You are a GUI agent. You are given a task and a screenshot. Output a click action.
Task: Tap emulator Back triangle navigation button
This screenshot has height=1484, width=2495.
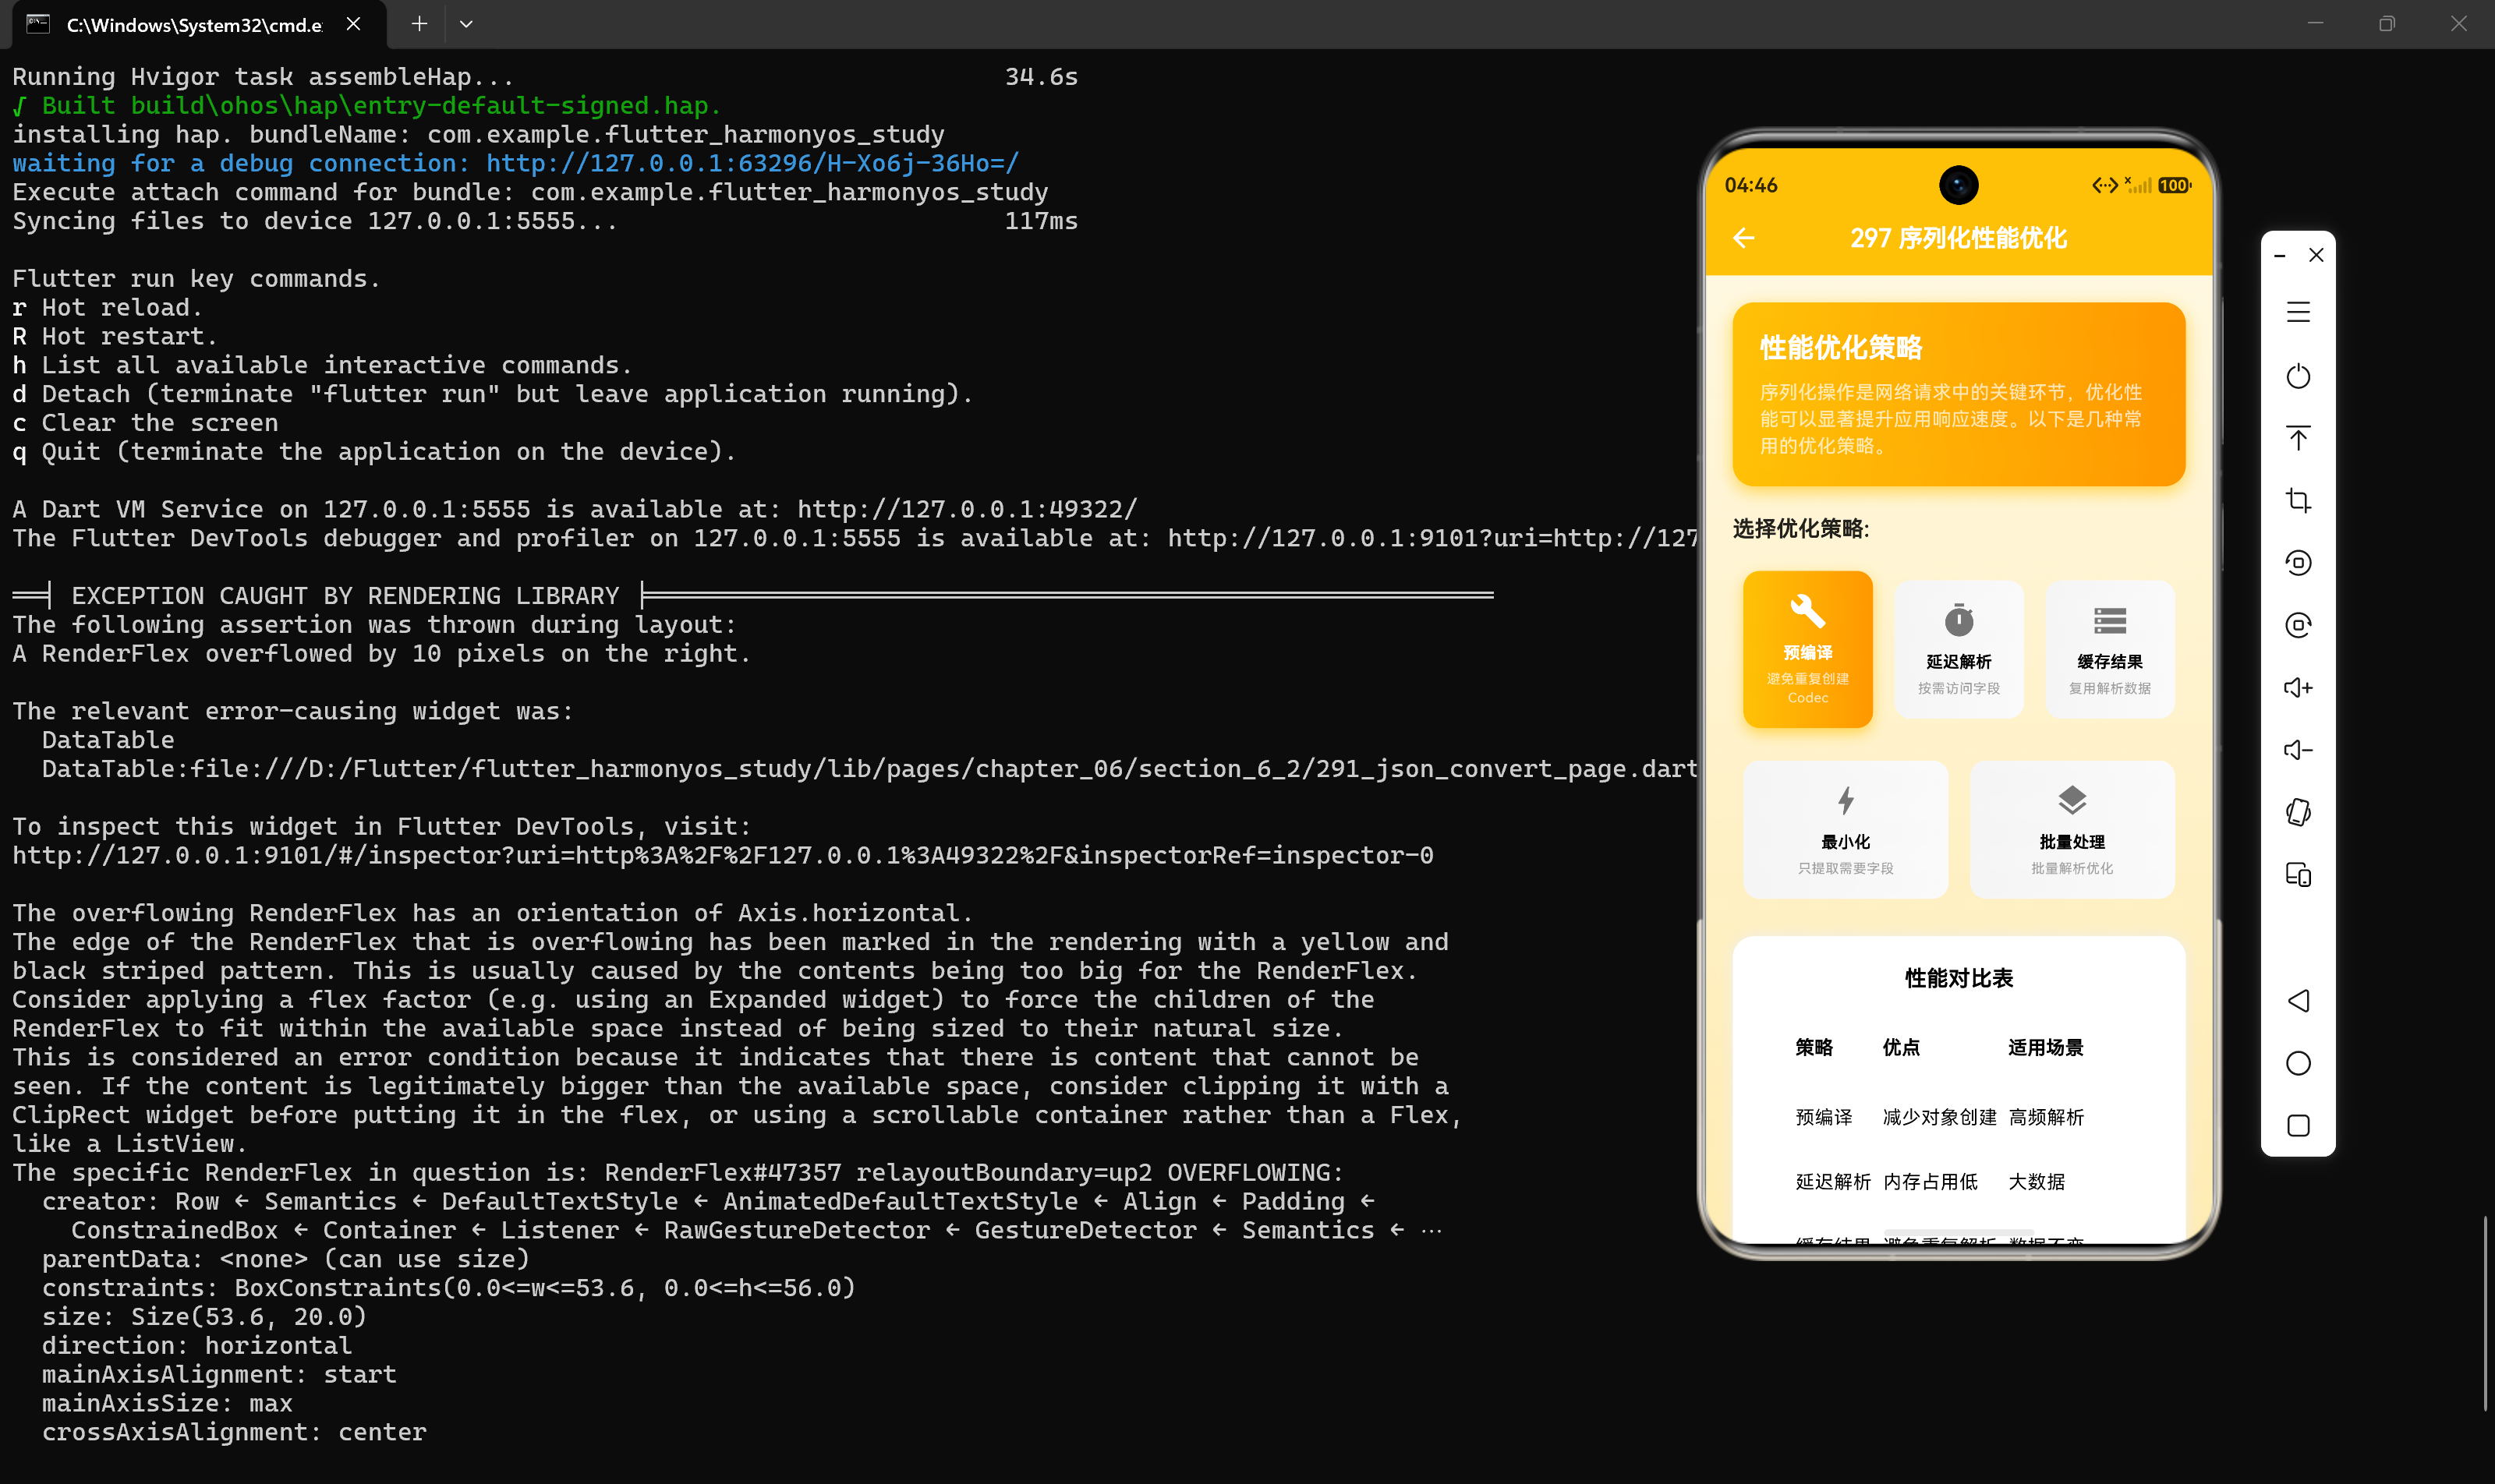coord(2298,1001)
